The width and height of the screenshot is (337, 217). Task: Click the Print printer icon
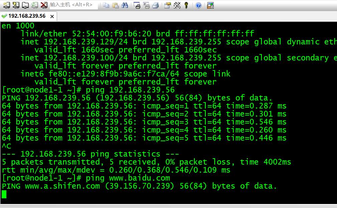click(156, 5)
